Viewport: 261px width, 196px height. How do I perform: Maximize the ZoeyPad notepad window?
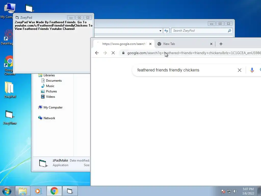(80, 18)
